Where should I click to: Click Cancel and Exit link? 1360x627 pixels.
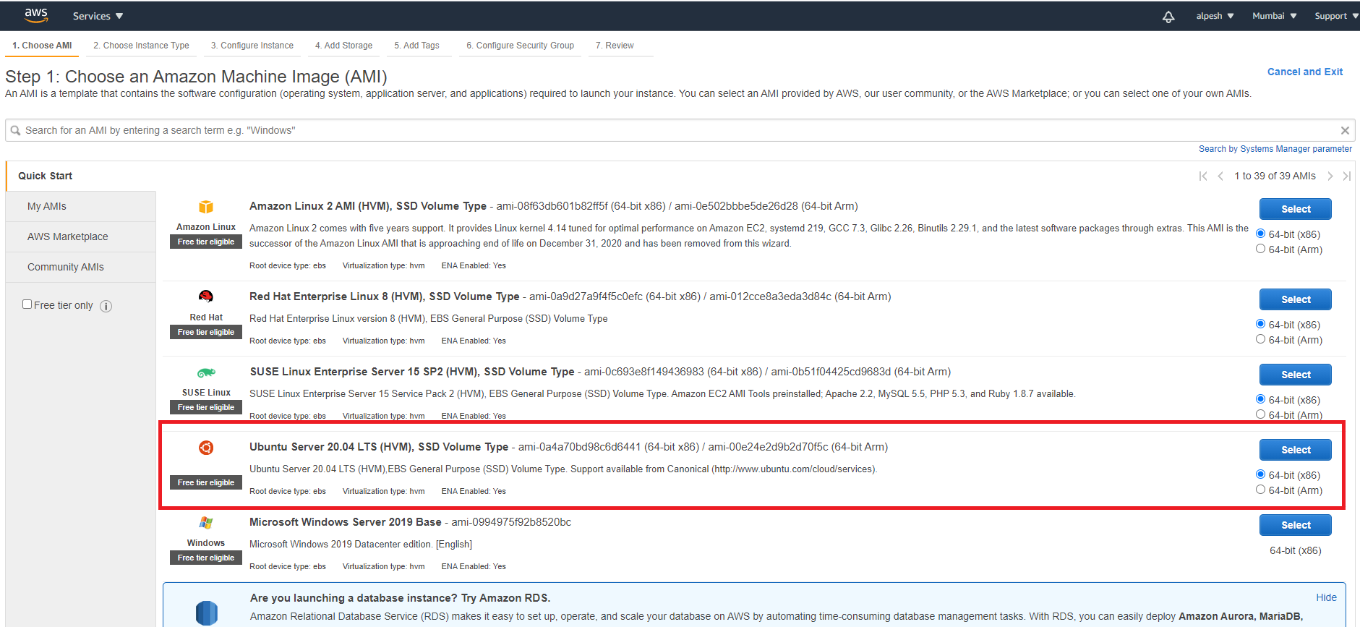(x=1305, y=72)
